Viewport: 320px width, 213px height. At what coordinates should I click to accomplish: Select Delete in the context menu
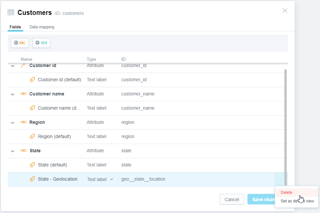click(x=286, y=192)
